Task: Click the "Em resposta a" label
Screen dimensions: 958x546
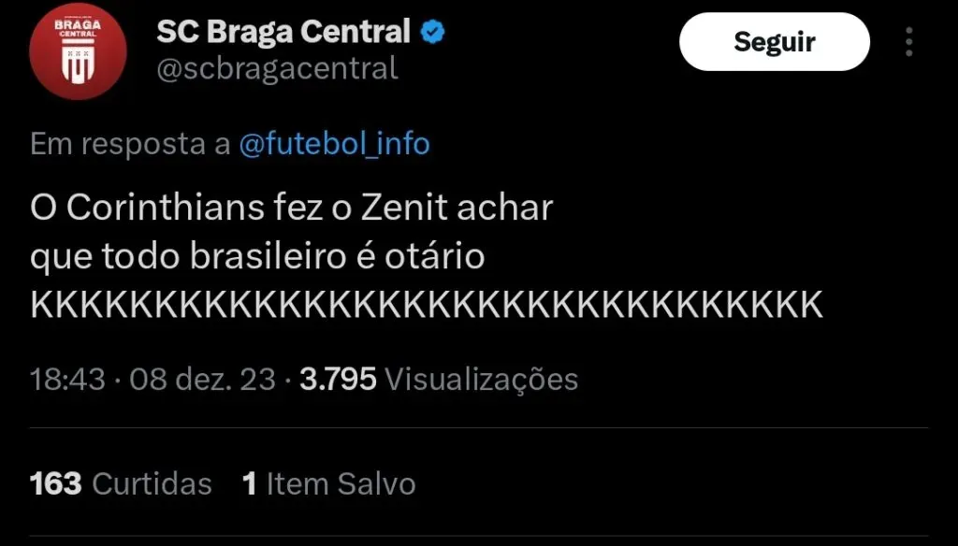Action: click(130, 144)
